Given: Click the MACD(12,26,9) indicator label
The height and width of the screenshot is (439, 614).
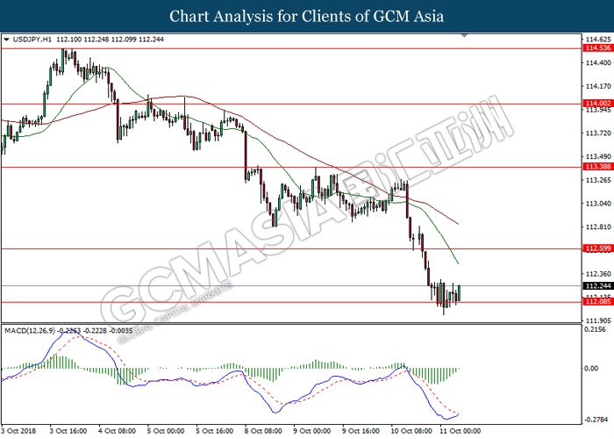Looking at the screenshot, I should tap(30, 331).
